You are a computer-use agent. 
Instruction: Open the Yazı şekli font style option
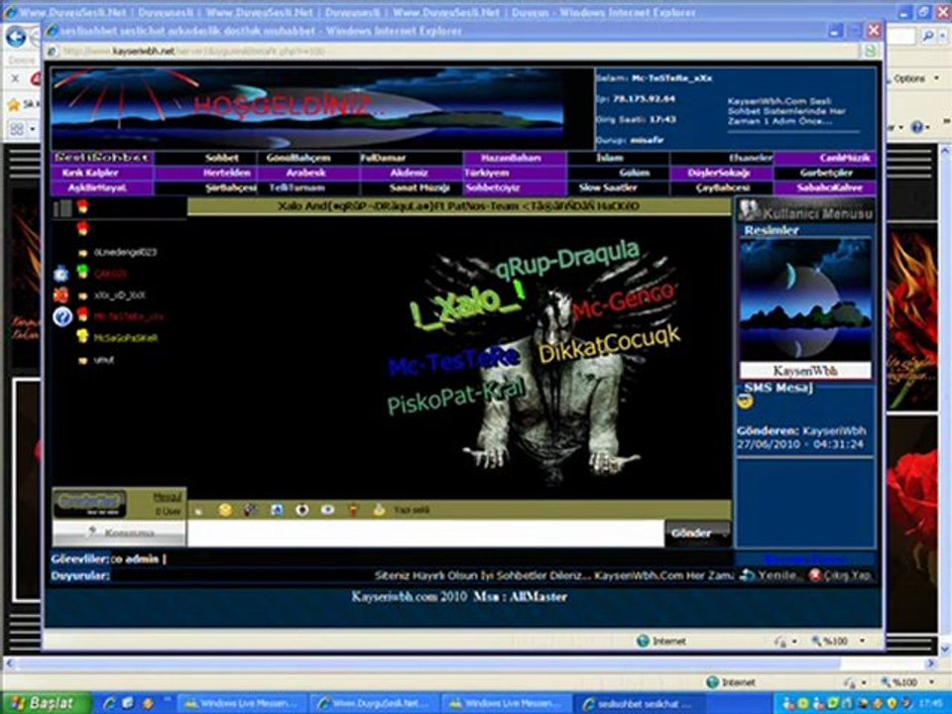[411, 510]
